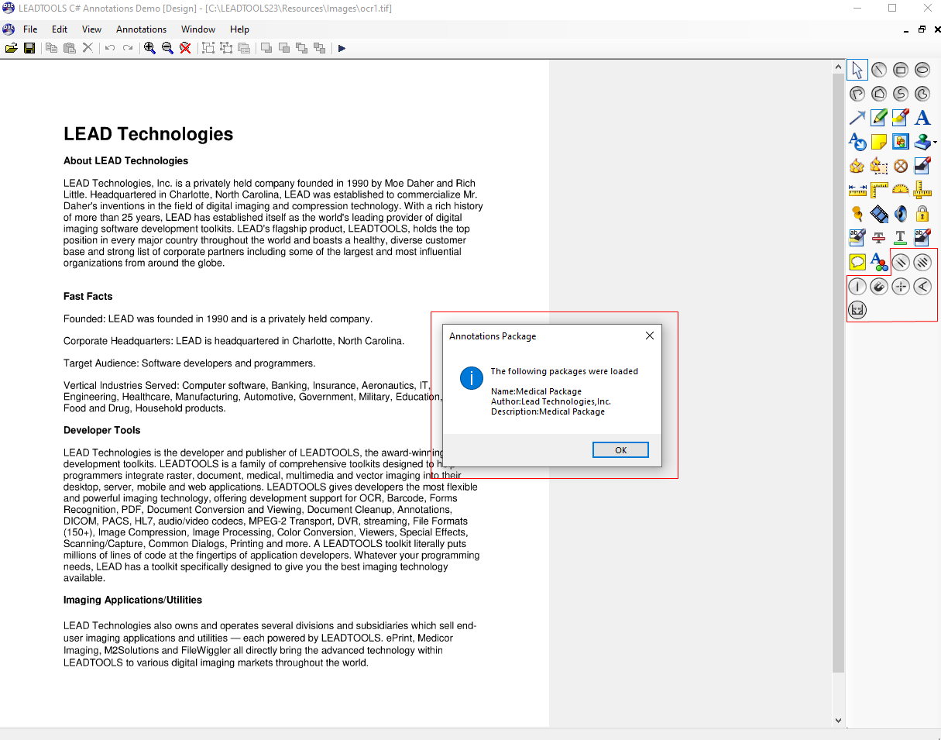Open the Rubber Stamp dropdown arrow
The height and width of the screenshot is (740, 941).
point(935,143)
